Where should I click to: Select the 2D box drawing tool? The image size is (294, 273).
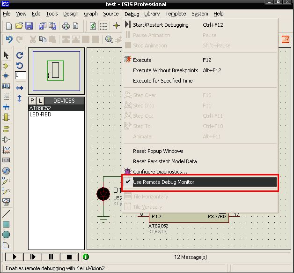6,224
